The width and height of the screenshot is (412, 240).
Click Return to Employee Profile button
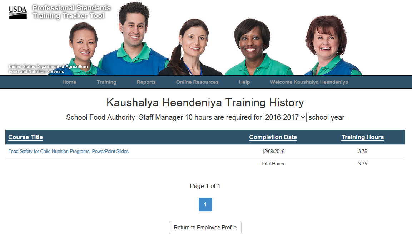point(205,228)
